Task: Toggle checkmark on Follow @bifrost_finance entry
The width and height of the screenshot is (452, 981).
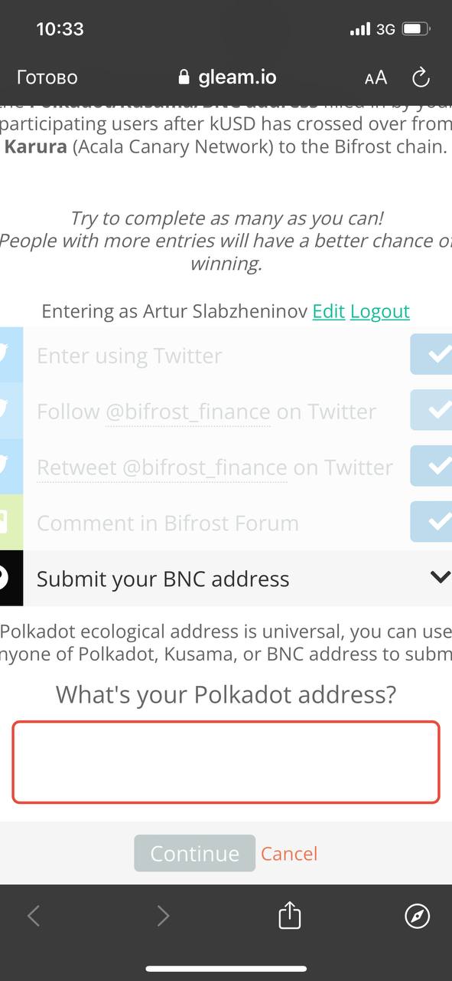Action: click(x=432, y=410)
